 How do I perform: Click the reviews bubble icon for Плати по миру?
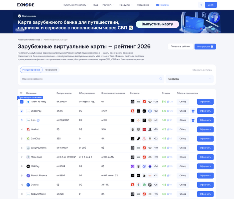168,102
